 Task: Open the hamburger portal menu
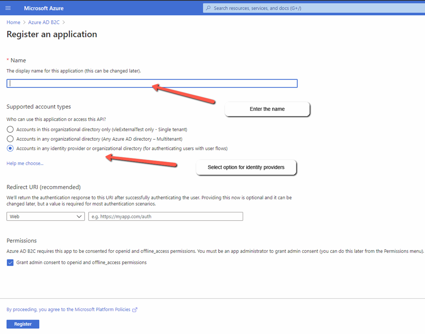[x=8, y=8]
